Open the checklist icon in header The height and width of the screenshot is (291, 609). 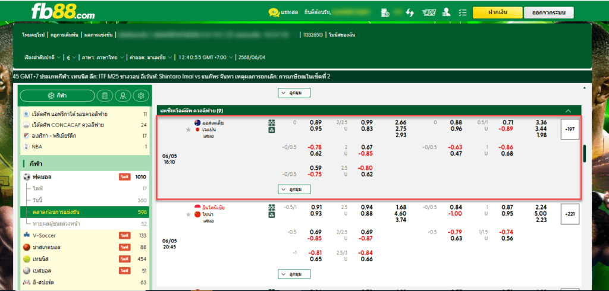pyautogui.click(x=462, y=12)
